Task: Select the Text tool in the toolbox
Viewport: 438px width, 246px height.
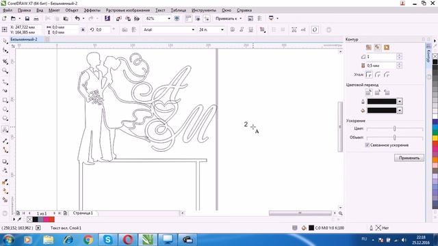Action: tap(5, 130)
